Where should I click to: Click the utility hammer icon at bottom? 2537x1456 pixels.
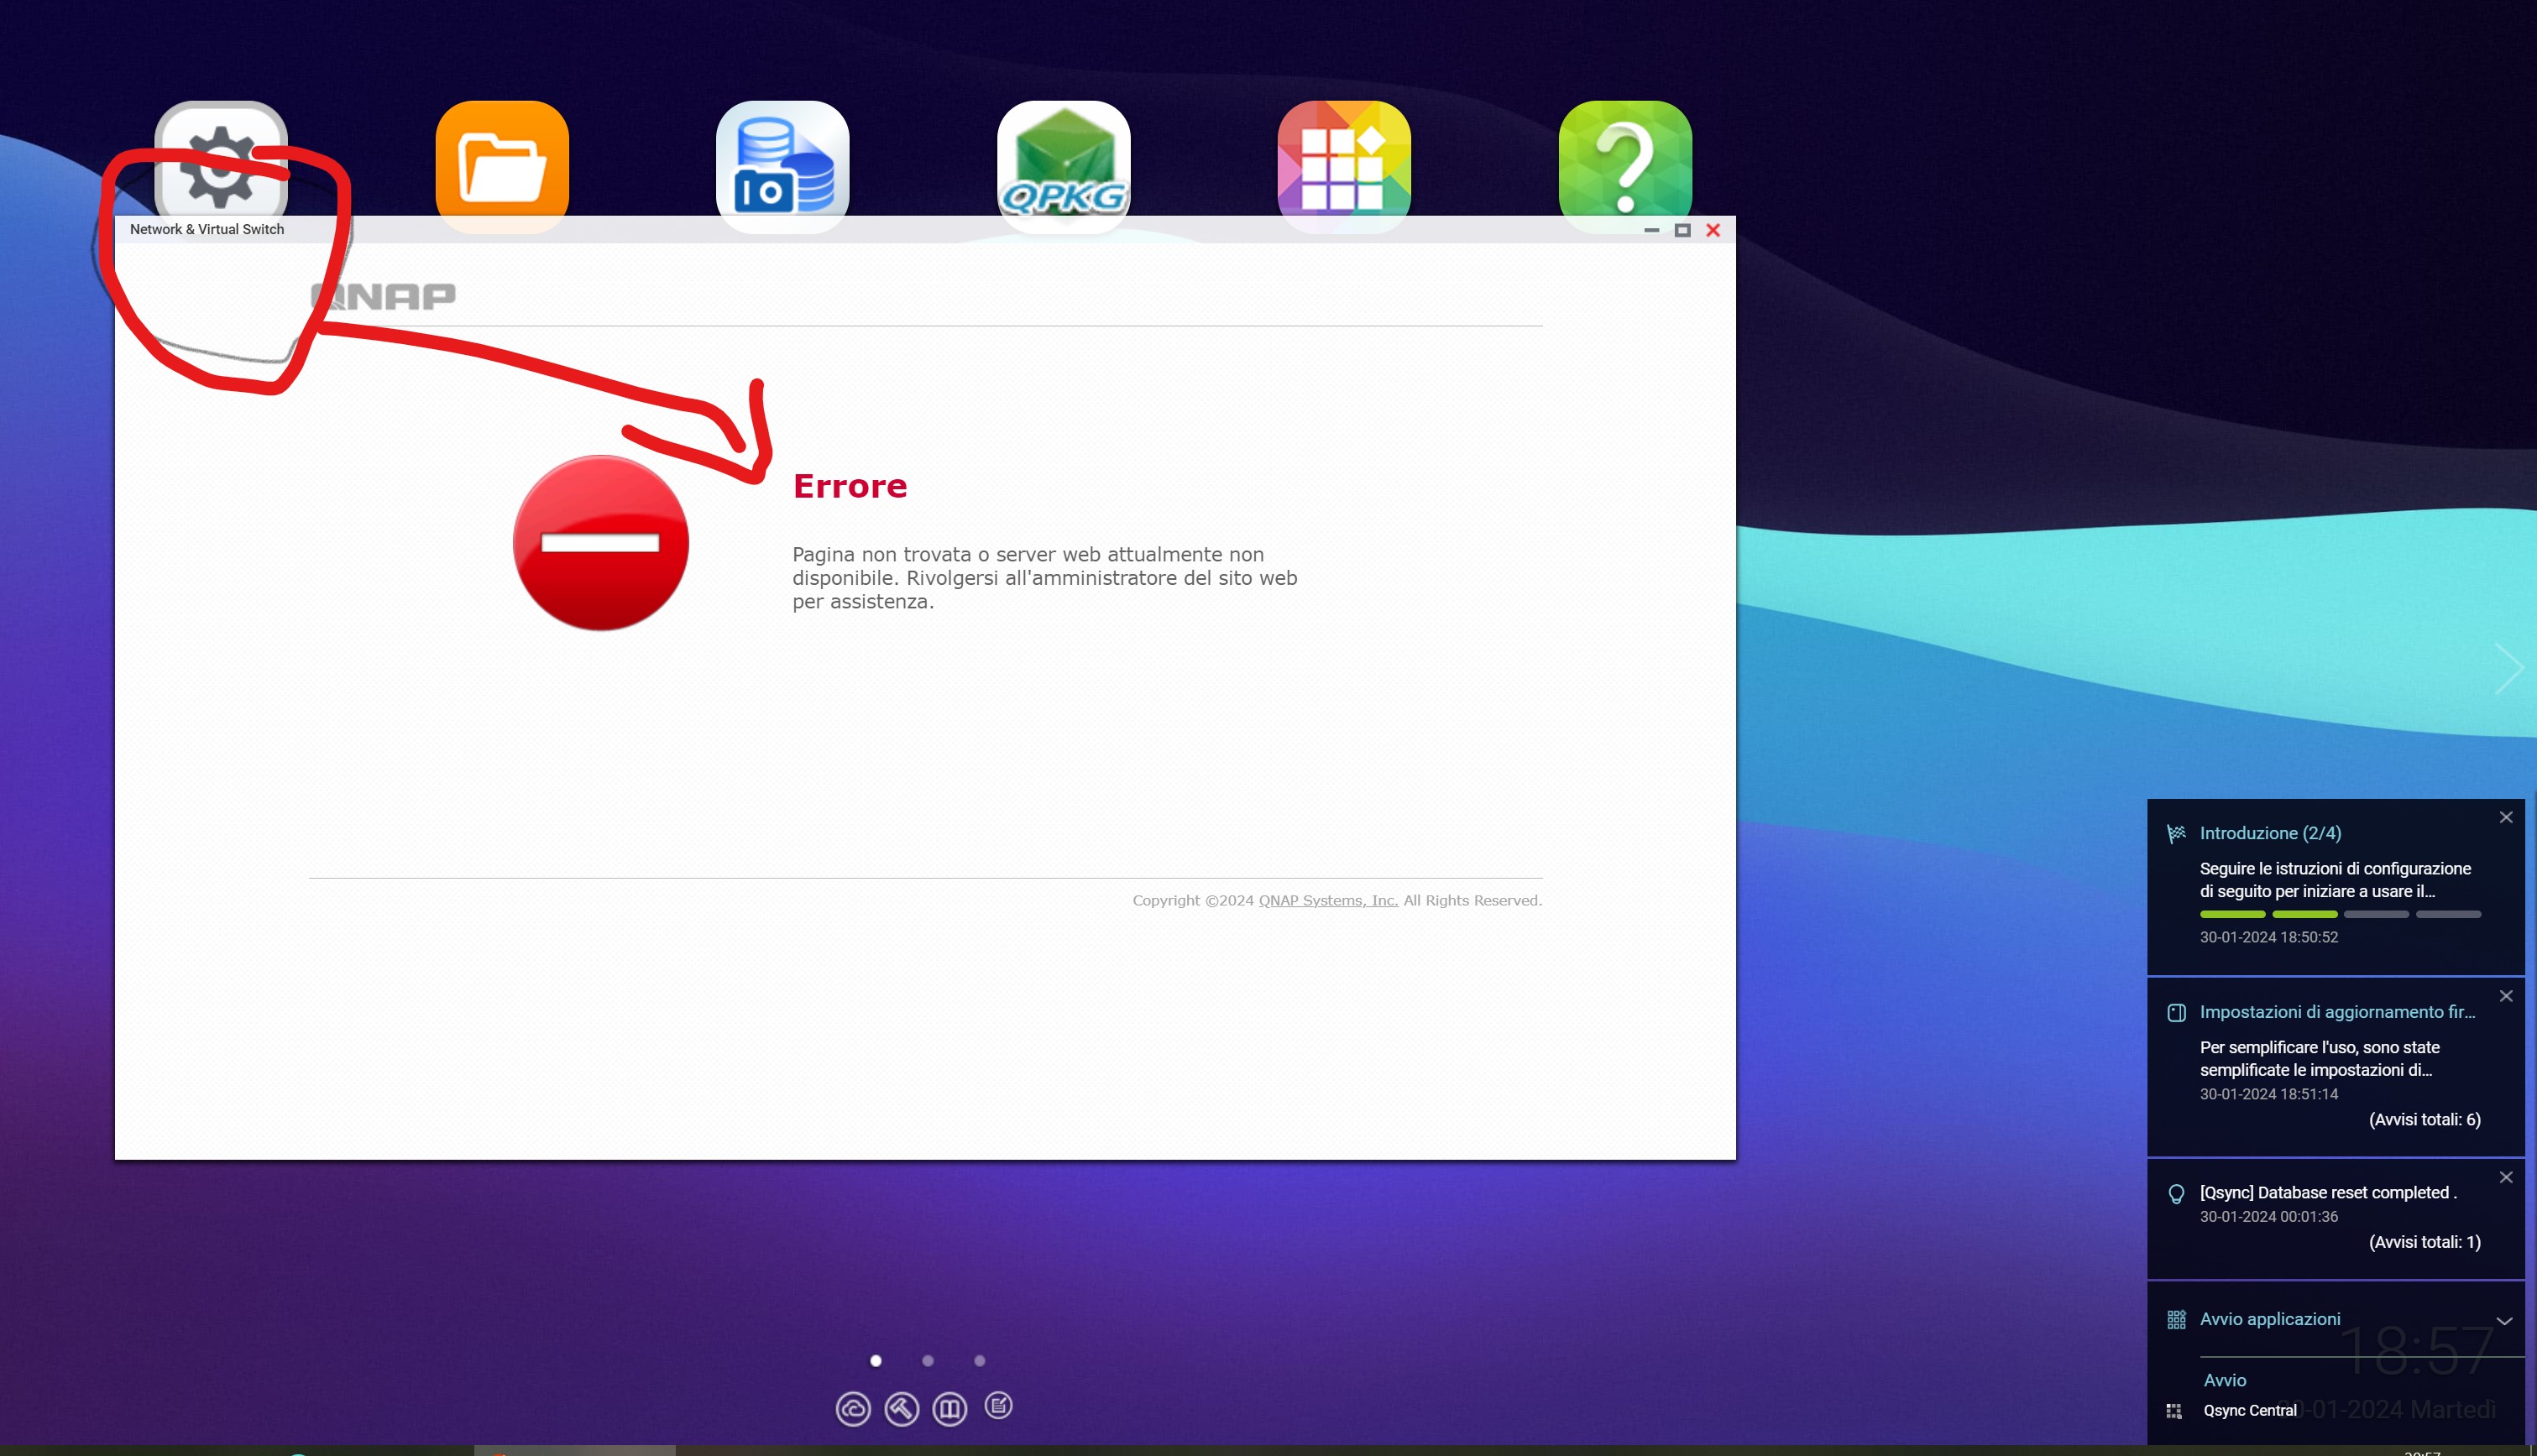coord(902,1409)
